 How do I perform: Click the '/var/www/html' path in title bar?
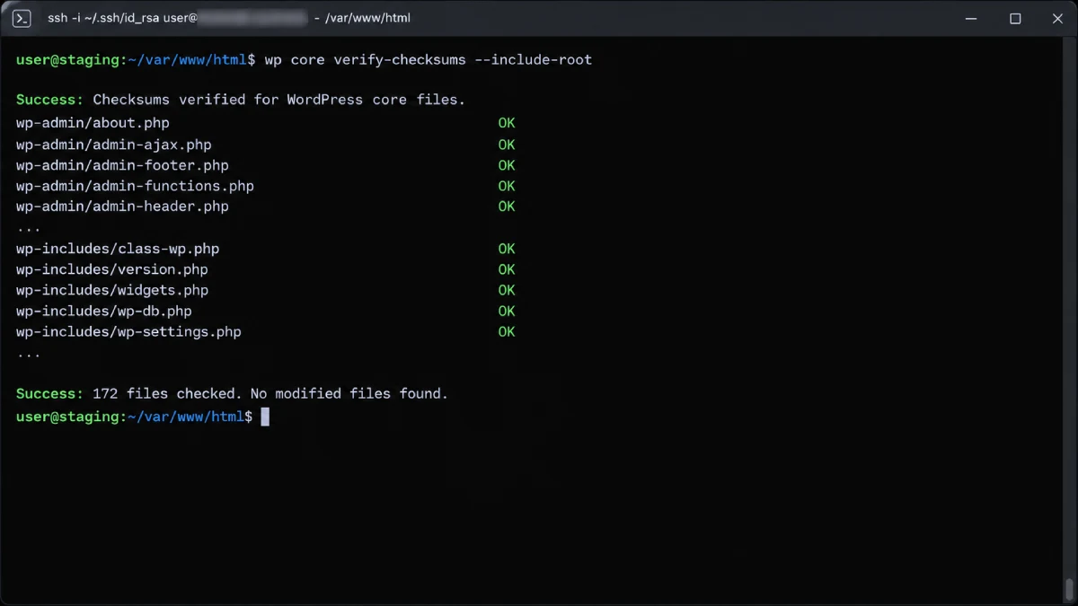(x=367, y=18)
